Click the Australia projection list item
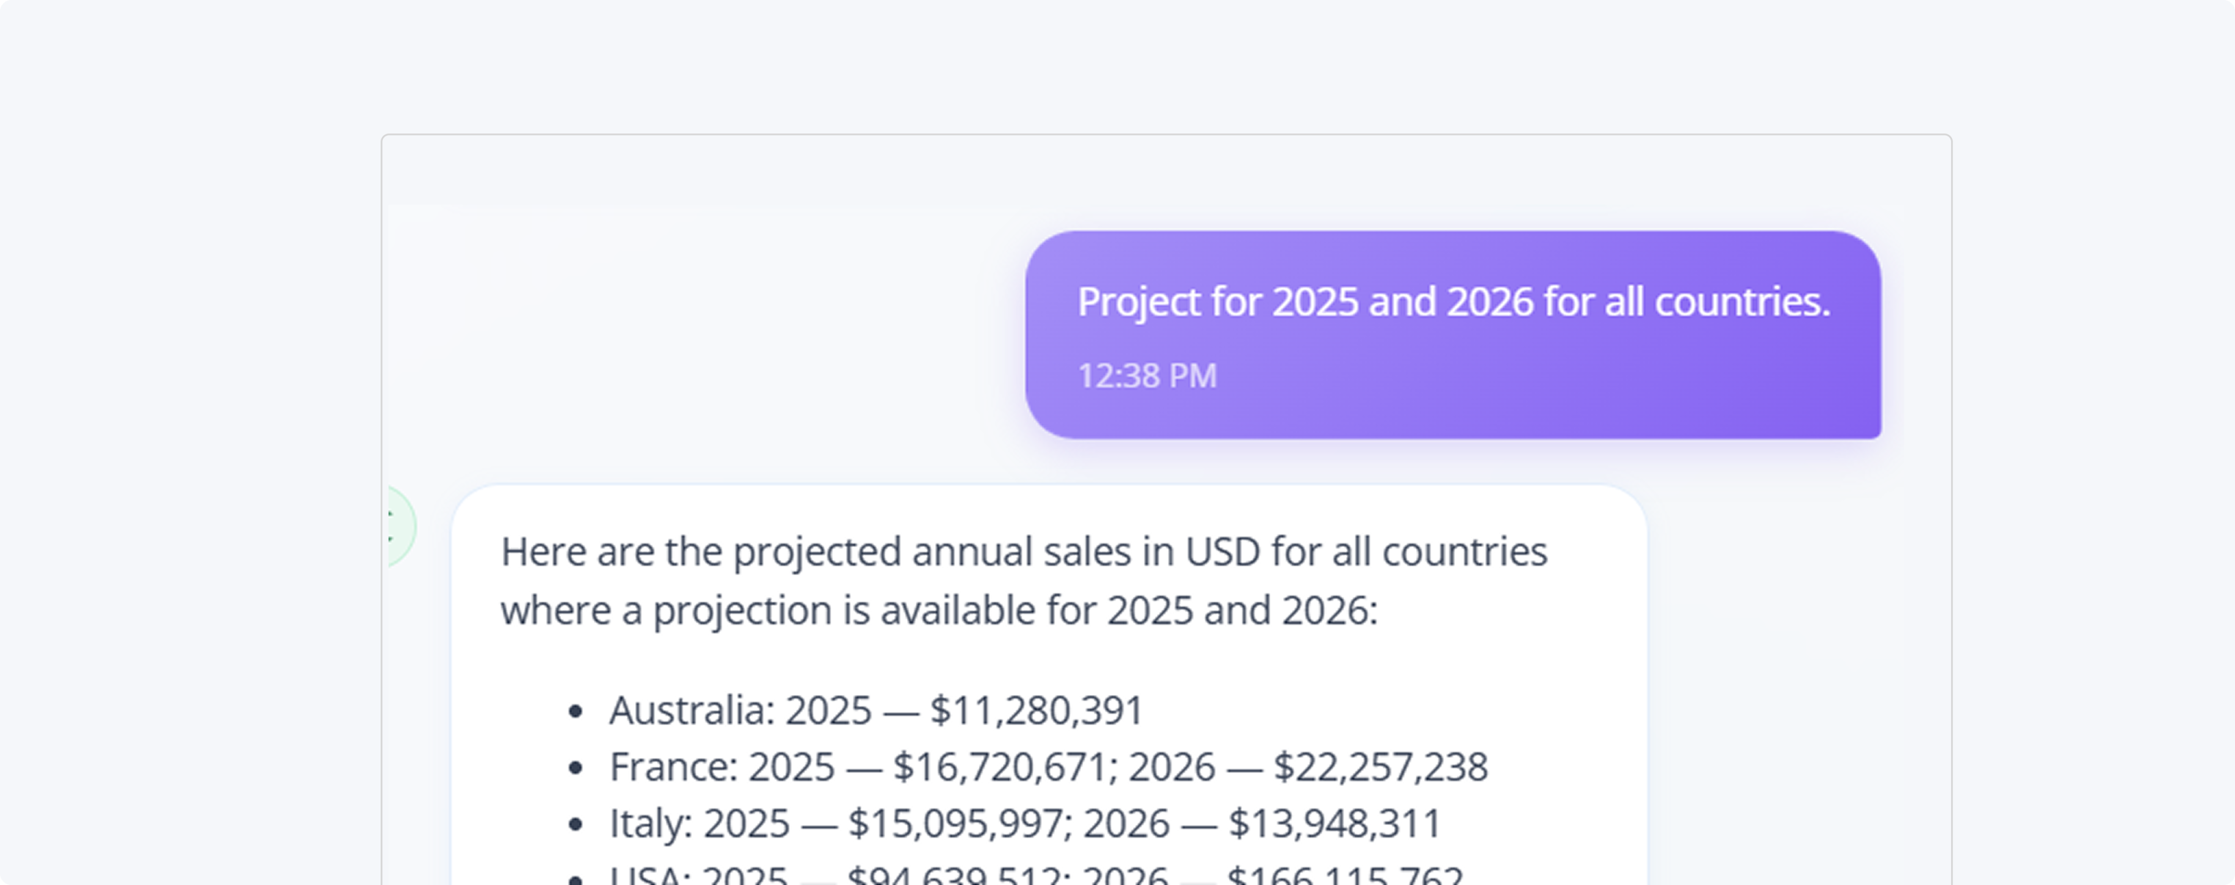2235x885 pixels. 876,710
